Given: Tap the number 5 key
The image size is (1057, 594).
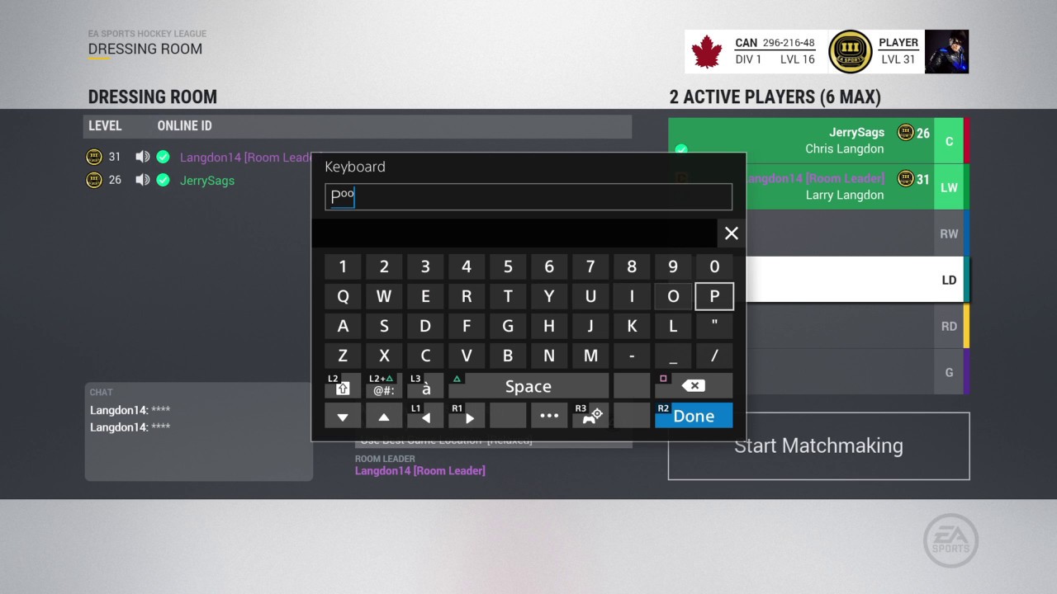Looking at the screenshot, I should (508, 266).
